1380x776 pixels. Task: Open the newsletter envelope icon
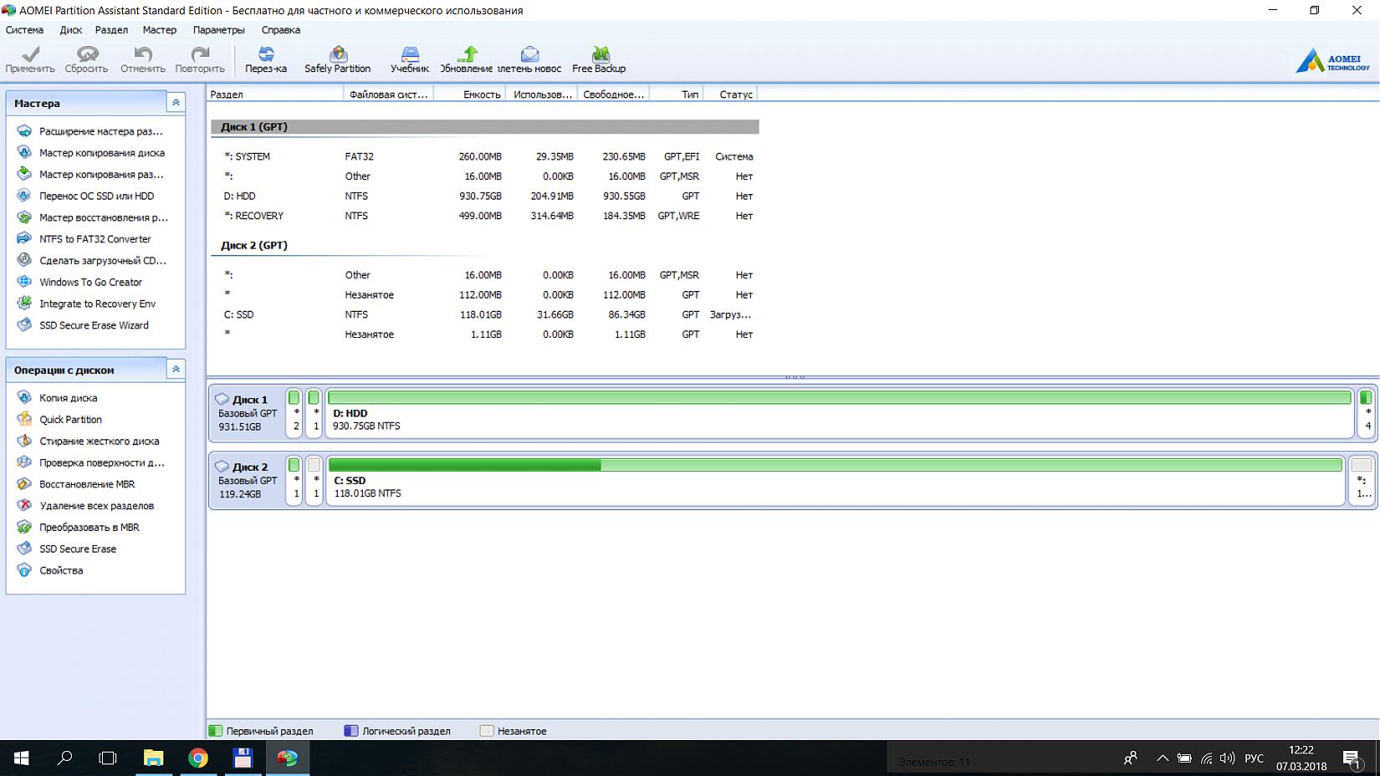point(529,54)
